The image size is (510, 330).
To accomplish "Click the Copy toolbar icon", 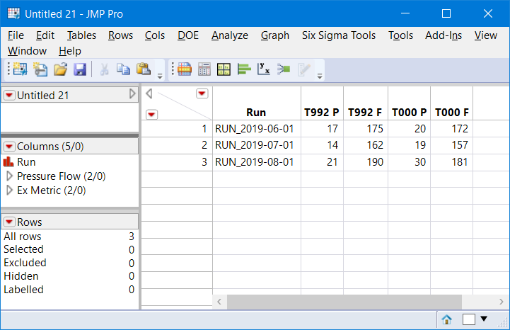I will click(123, 69).
